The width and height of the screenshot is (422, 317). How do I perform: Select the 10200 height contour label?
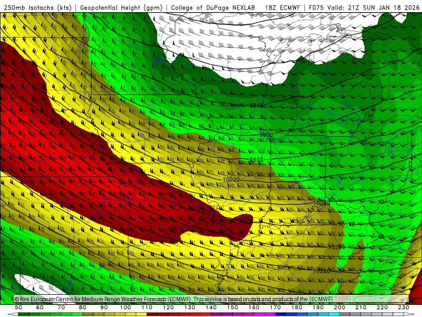pyautogui.click(x=337, y=247)
